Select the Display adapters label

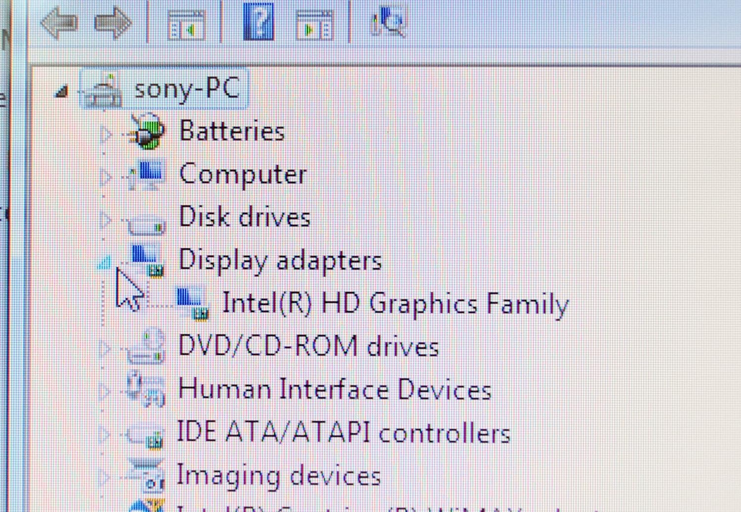tap(280, 260)
